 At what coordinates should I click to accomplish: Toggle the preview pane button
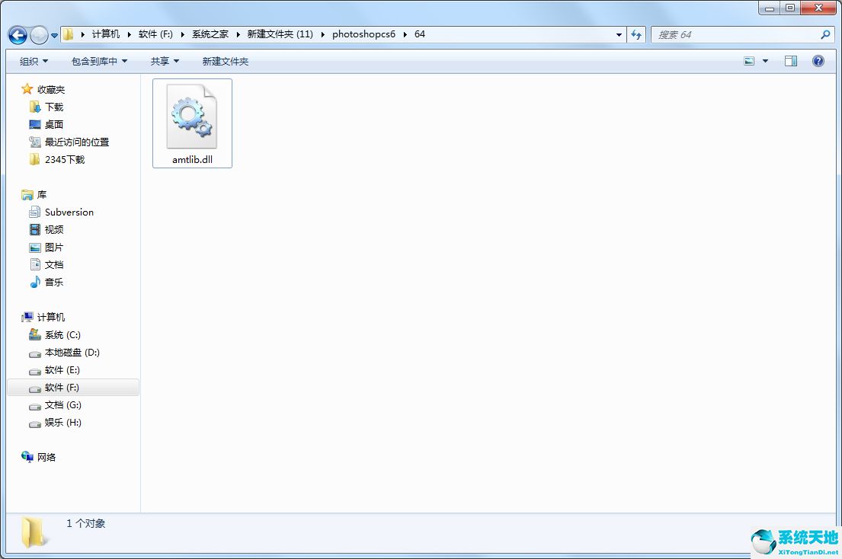point(791,61)
